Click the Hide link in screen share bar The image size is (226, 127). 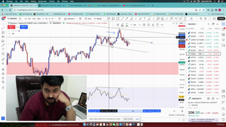point(137,119)
